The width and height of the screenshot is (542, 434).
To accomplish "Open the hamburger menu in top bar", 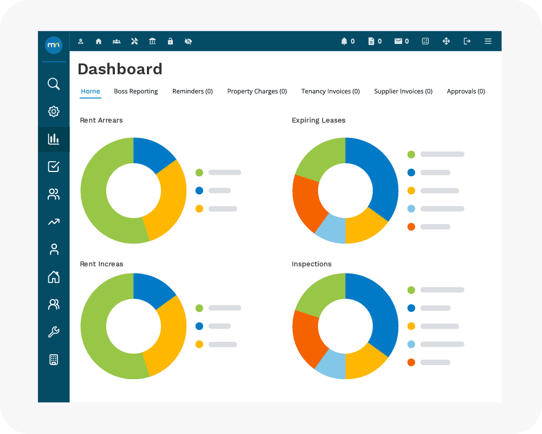I will (488, 41).
